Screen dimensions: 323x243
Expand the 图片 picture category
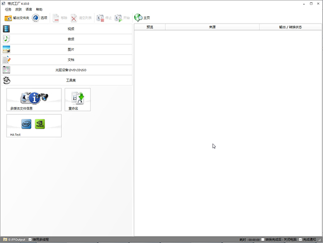pos(67,49)
